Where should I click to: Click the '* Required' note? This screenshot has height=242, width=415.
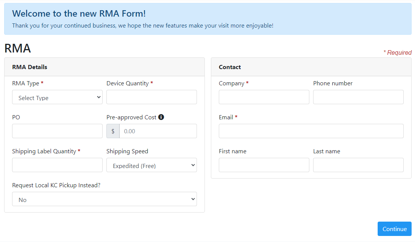coord(398,52)
